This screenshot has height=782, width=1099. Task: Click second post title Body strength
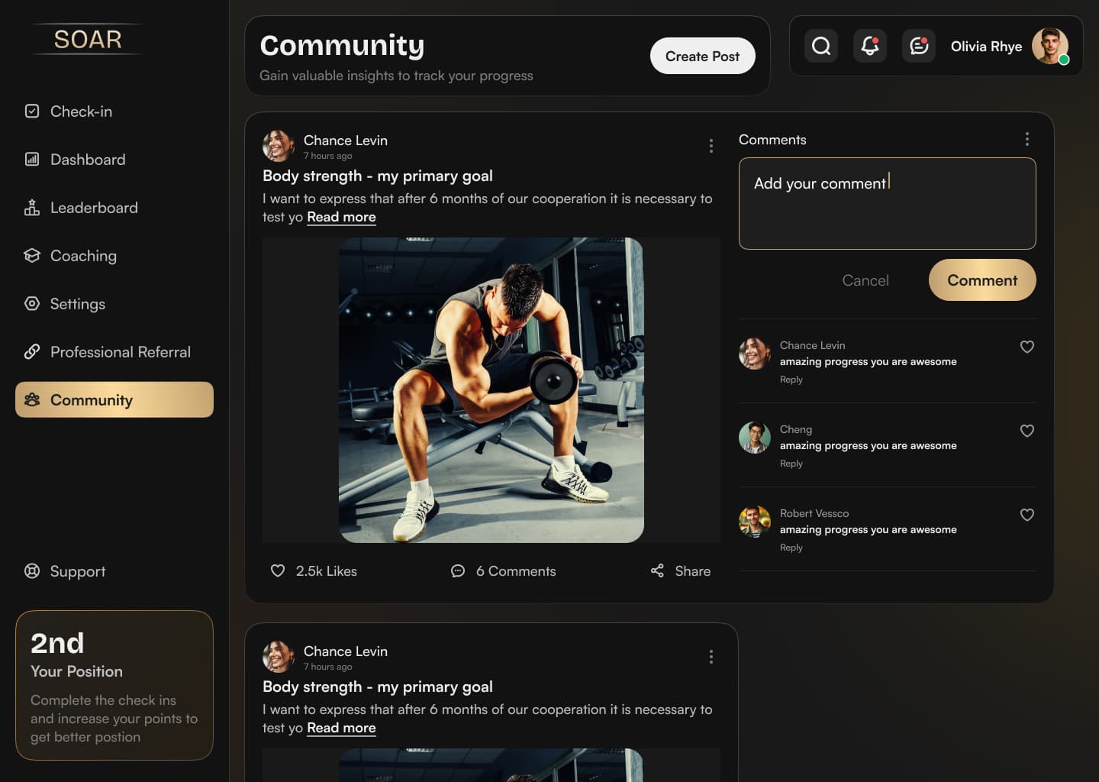[377, 687]
